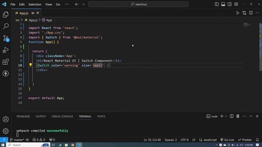Change LF end of line sequence
Viewport: 262px width, 147px height.
click(x=194, y=140)
